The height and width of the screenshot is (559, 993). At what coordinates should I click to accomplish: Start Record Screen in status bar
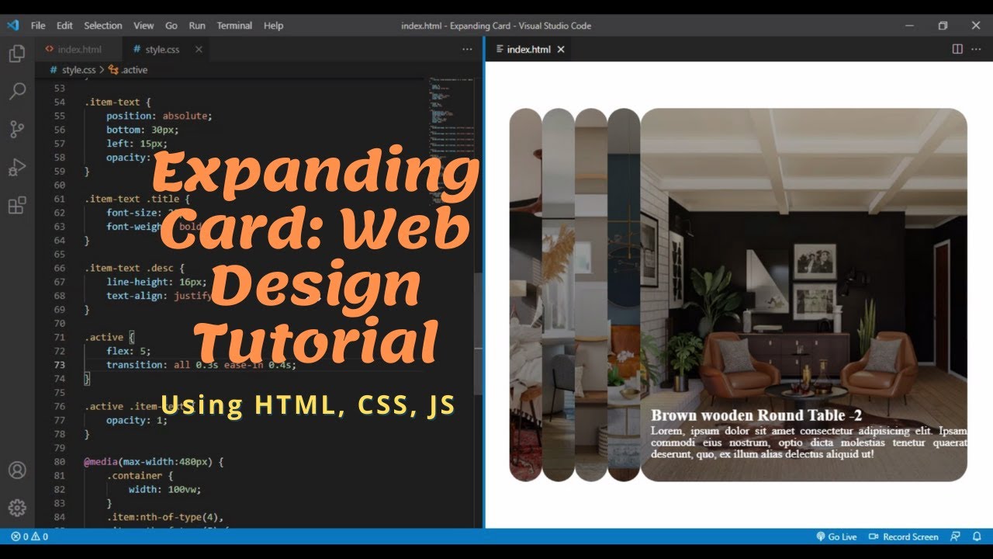point(904,536)
